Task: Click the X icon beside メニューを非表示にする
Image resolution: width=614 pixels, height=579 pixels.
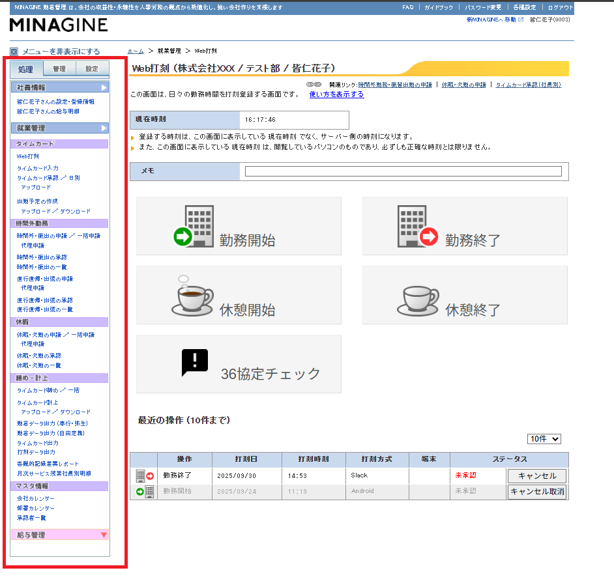Action: point(14,51)
